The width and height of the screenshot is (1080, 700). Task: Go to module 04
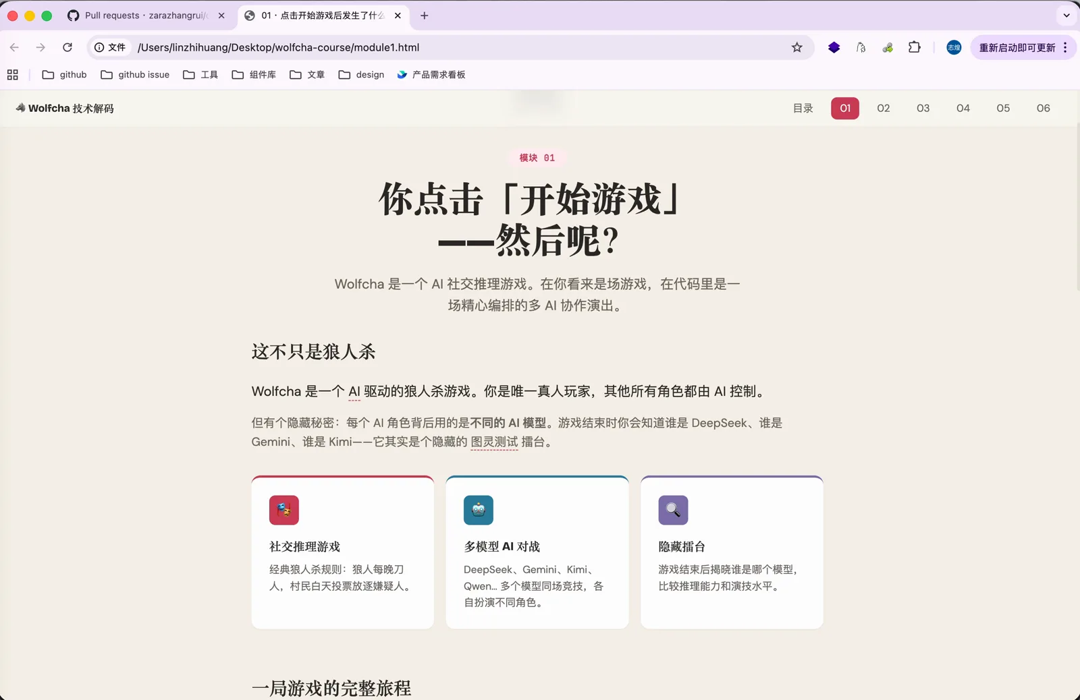point(963,108)
